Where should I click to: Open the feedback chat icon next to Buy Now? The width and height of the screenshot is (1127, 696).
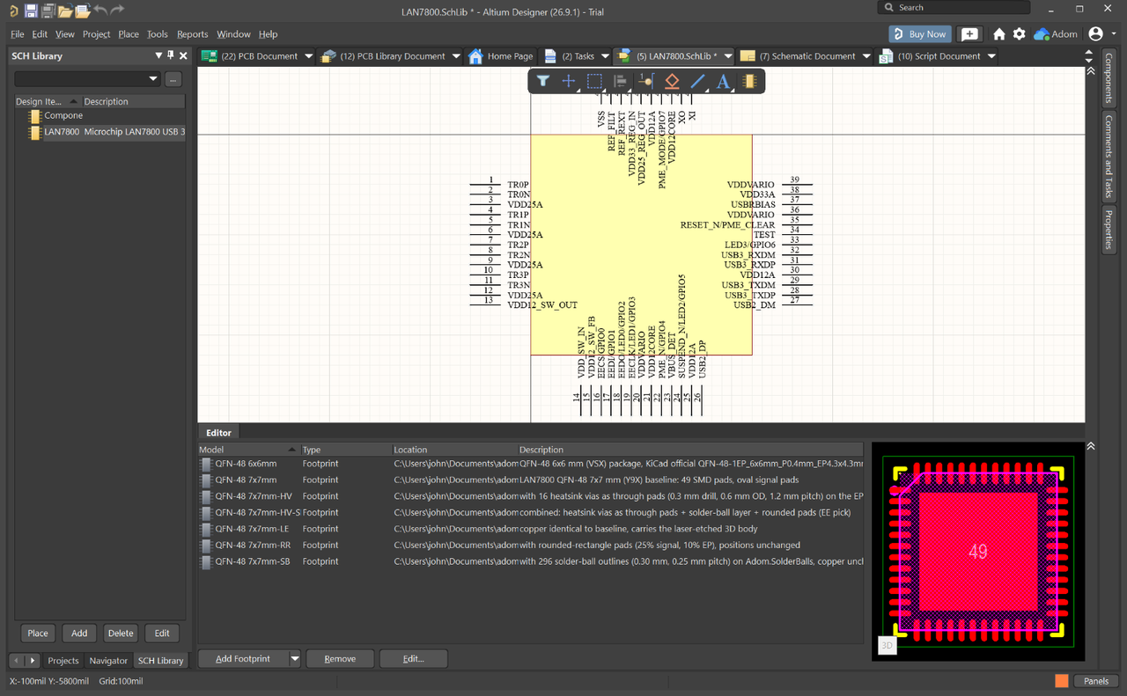point(969,33)
